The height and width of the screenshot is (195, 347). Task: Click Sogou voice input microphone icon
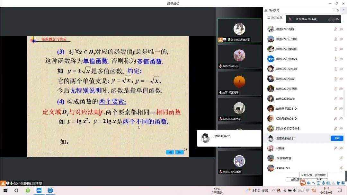click(x=323, y=183)
